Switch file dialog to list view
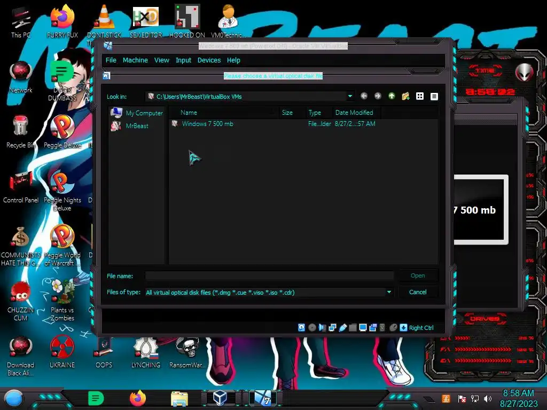Screen dimensions: 547x410 click(420, 96)
